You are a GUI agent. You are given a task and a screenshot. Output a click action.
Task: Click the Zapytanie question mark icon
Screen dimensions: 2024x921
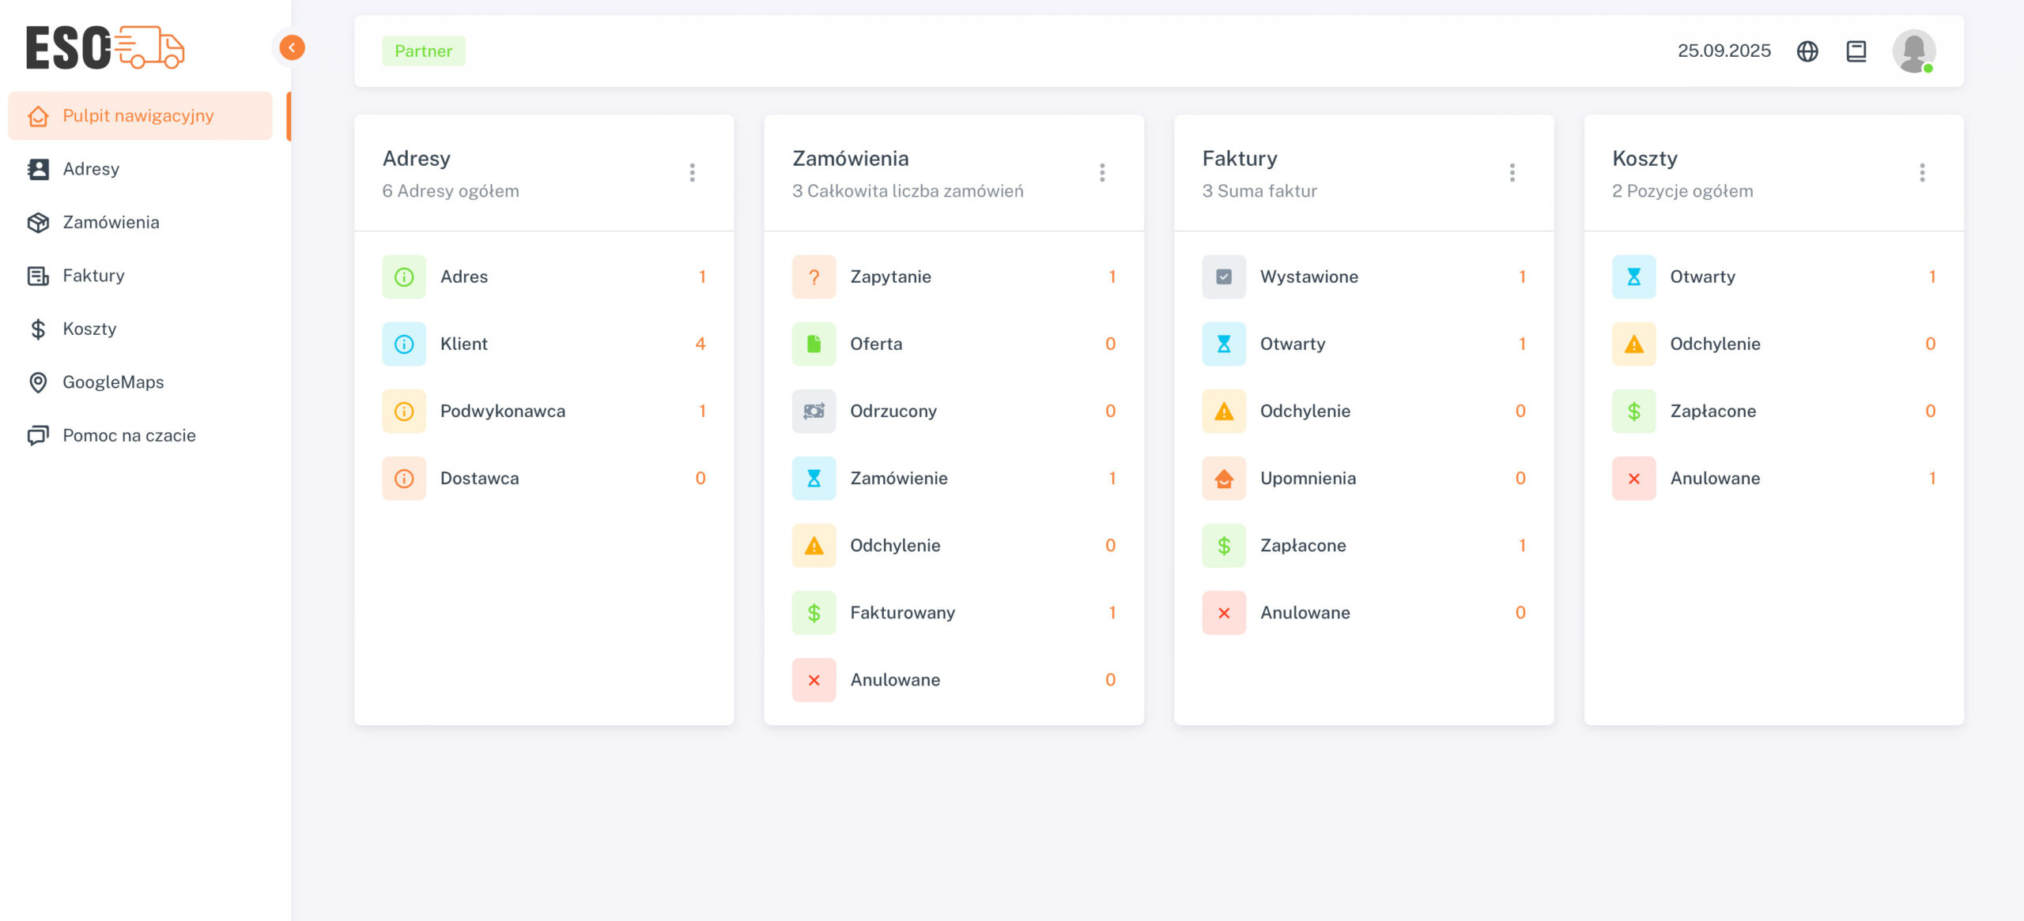(814, 276)
